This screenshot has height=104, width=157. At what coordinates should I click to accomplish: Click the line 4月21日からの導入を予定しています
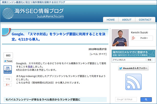point(36,70)
